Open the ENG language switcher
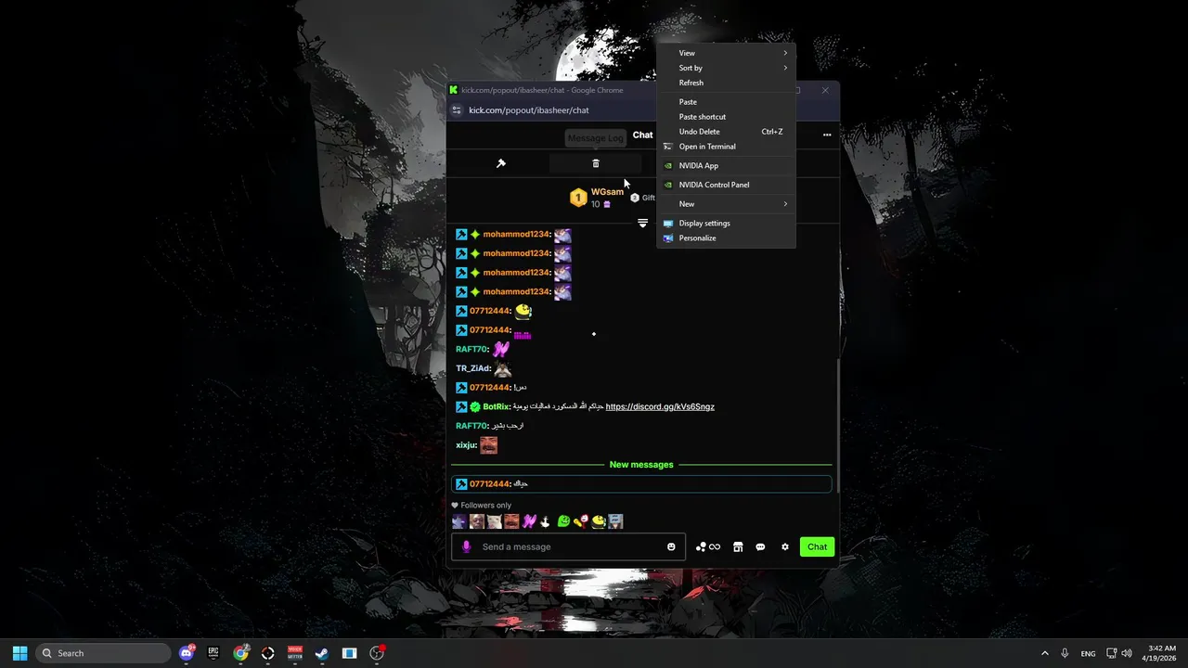Image resolution: width=1188 pixels, height=668 pixels. [x=1088, y=653]
